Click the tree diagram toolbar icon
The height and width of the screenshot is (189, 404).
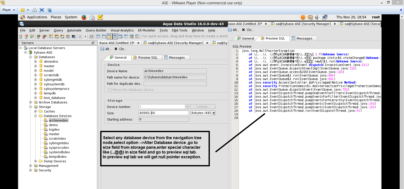tap(132, 36)
